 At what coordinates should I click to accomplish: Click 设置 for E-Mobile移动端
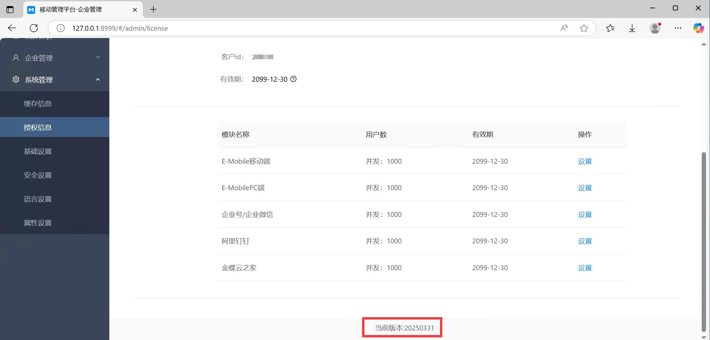(x=585, y=161)
